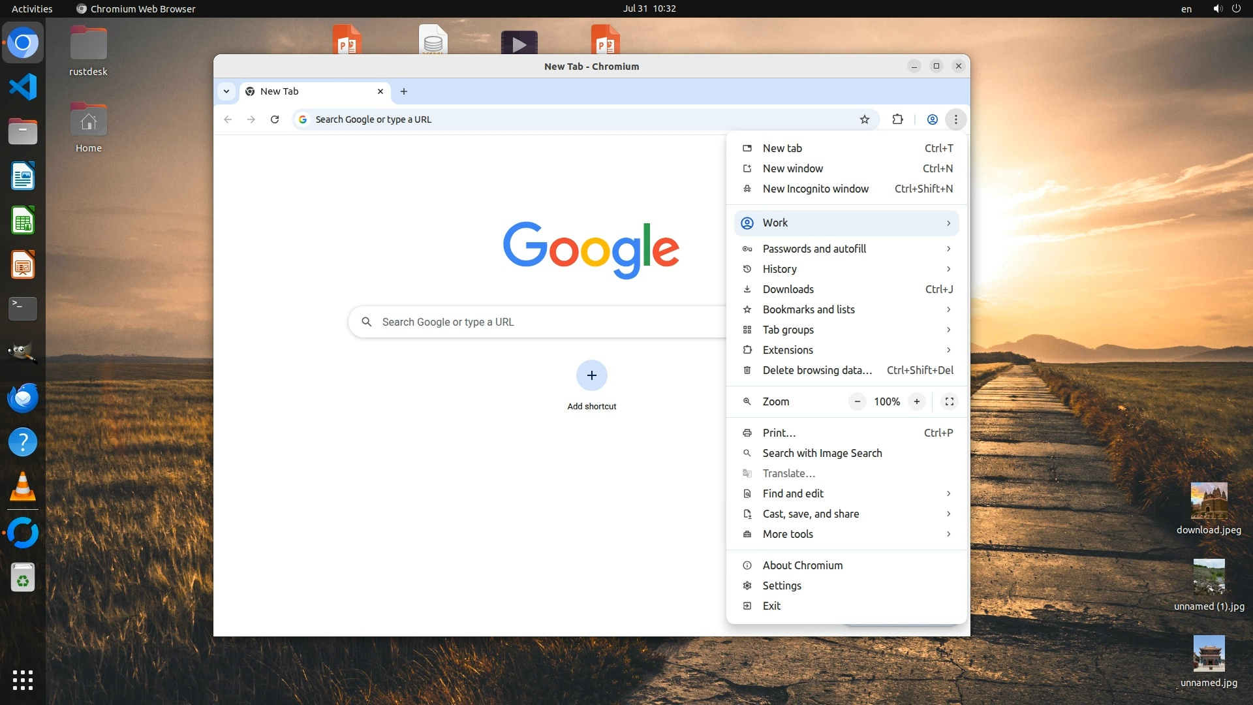
Task: Click the bookmark star icon in address bar
Action: (x=865, y=119)
